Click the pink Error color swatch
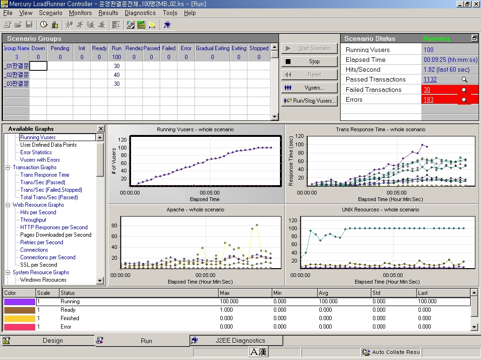The height and width of the screenshot is (360, 481). pyautogui.click(x=20, y=327)
